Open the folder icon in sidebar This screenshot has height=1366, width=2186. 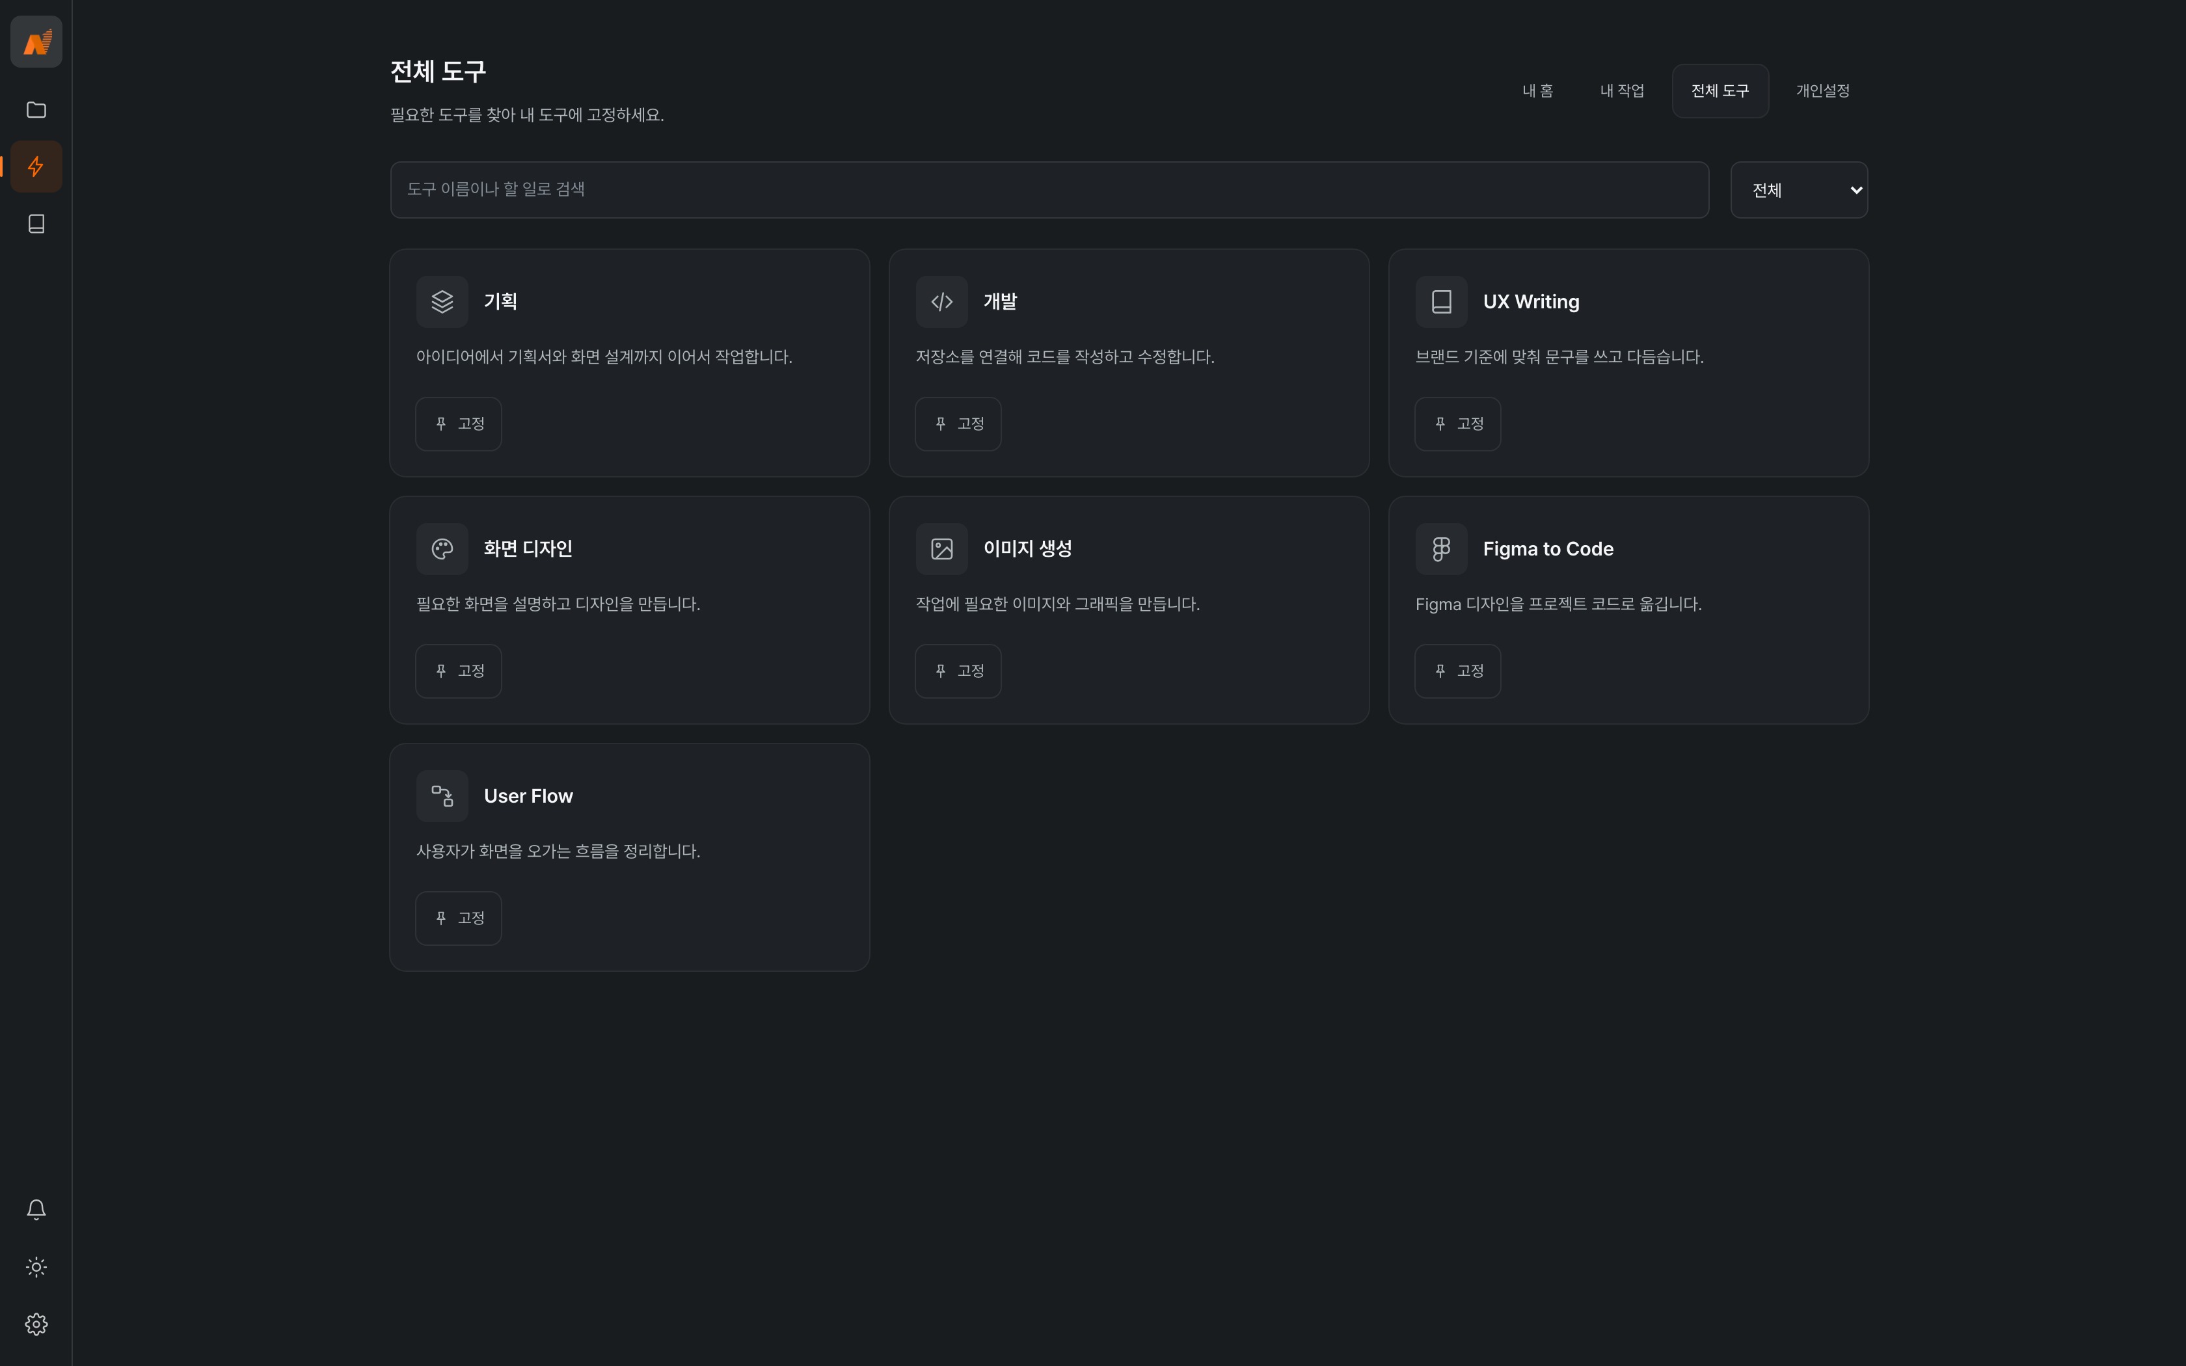click(x=36, y=109)
